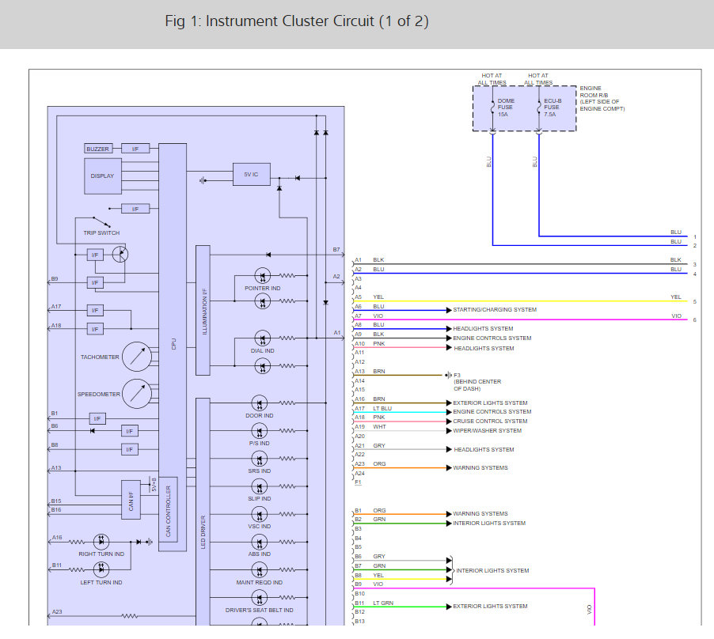
Task: Click the POINTER IND label
Action: 263,289
